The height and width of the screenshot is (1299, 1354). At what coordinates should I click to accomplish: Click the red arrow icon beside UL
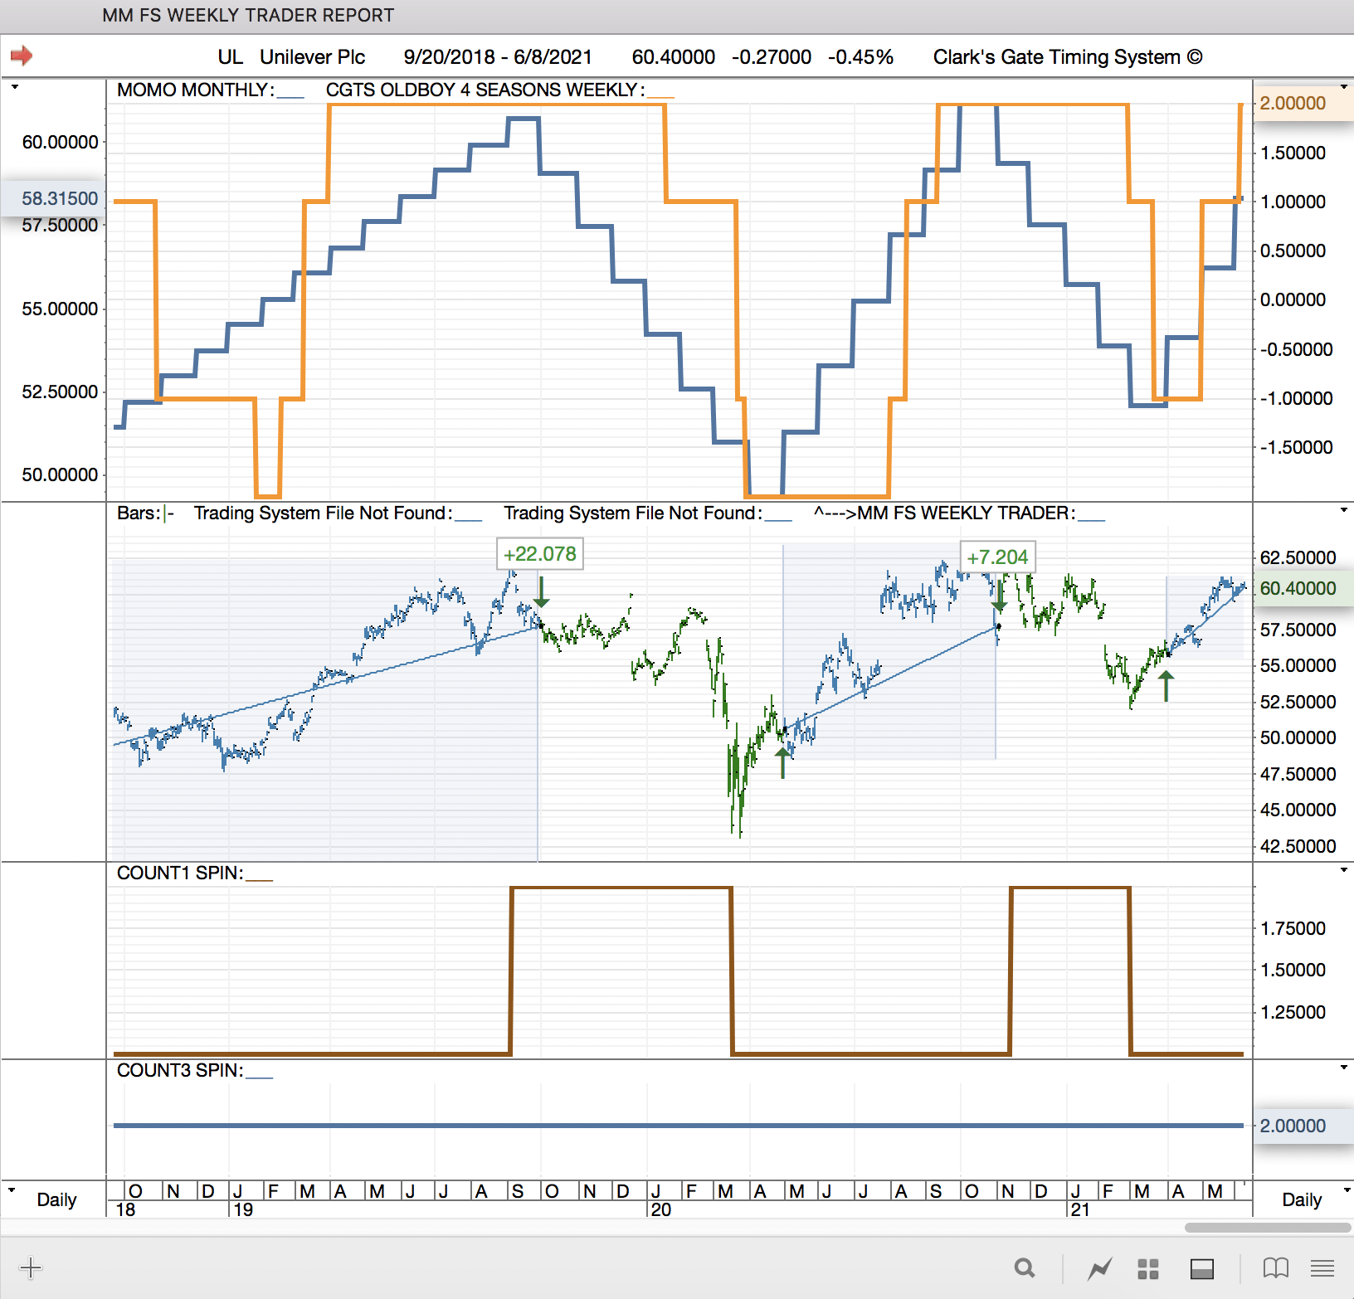click(x=22, y=56)
